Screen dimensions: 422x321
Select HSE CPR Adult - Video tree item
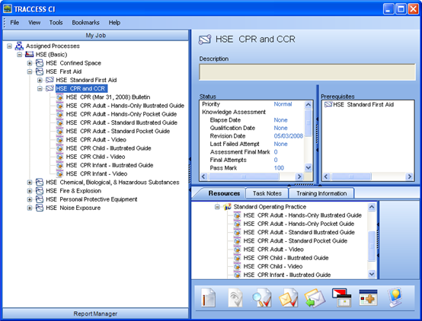point(96,140)
